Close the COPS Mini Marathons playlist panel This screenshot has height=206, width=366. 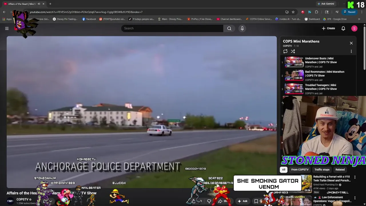click(x=351, y=43)
